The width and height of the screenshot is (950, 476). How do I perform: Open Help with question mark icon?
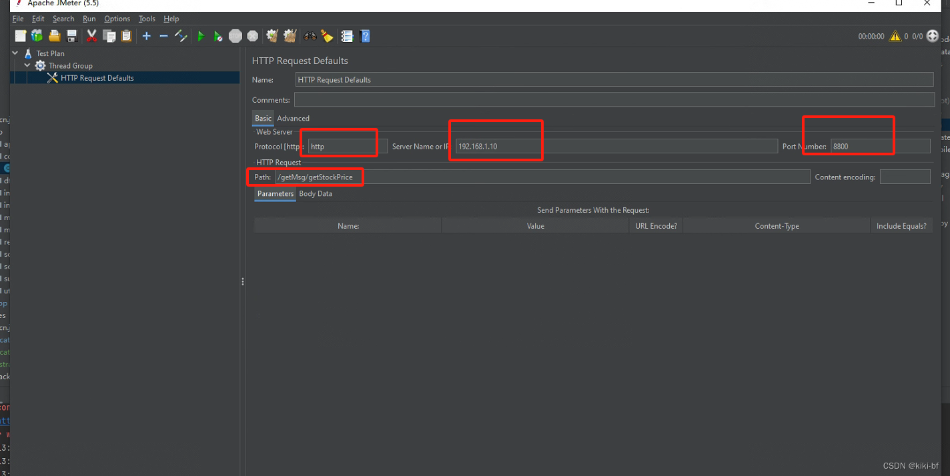point(365,36)
